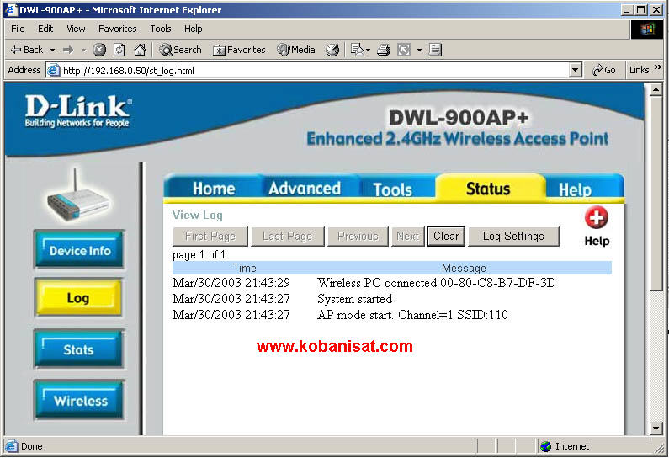Click the First Page log button
The width and height of the screenshot is (669, 458).
pyautogui.click(x=210, y=237)
